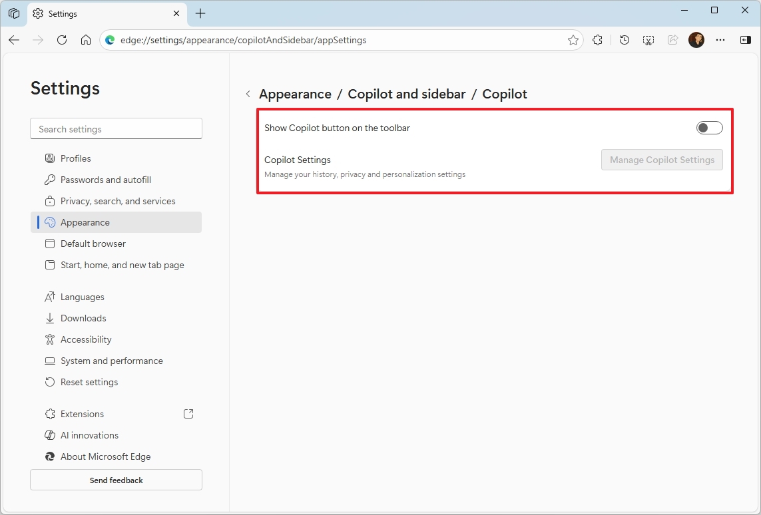Image resolution: width=761 pixels, height=515 pixels.
Task: Refresh the page with the reload icon
Action: 62,40
